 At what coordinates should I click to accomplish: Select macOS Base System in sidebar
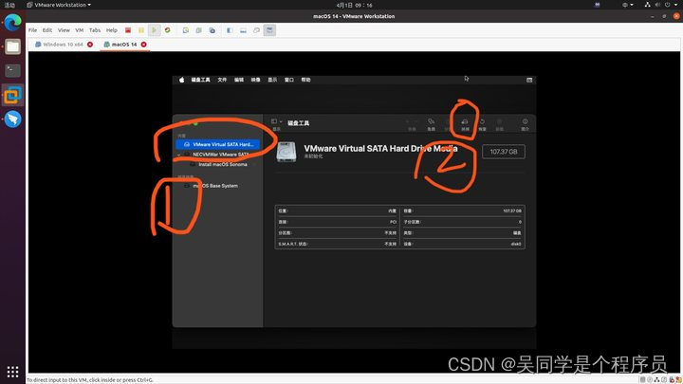(x=215, y=186)
